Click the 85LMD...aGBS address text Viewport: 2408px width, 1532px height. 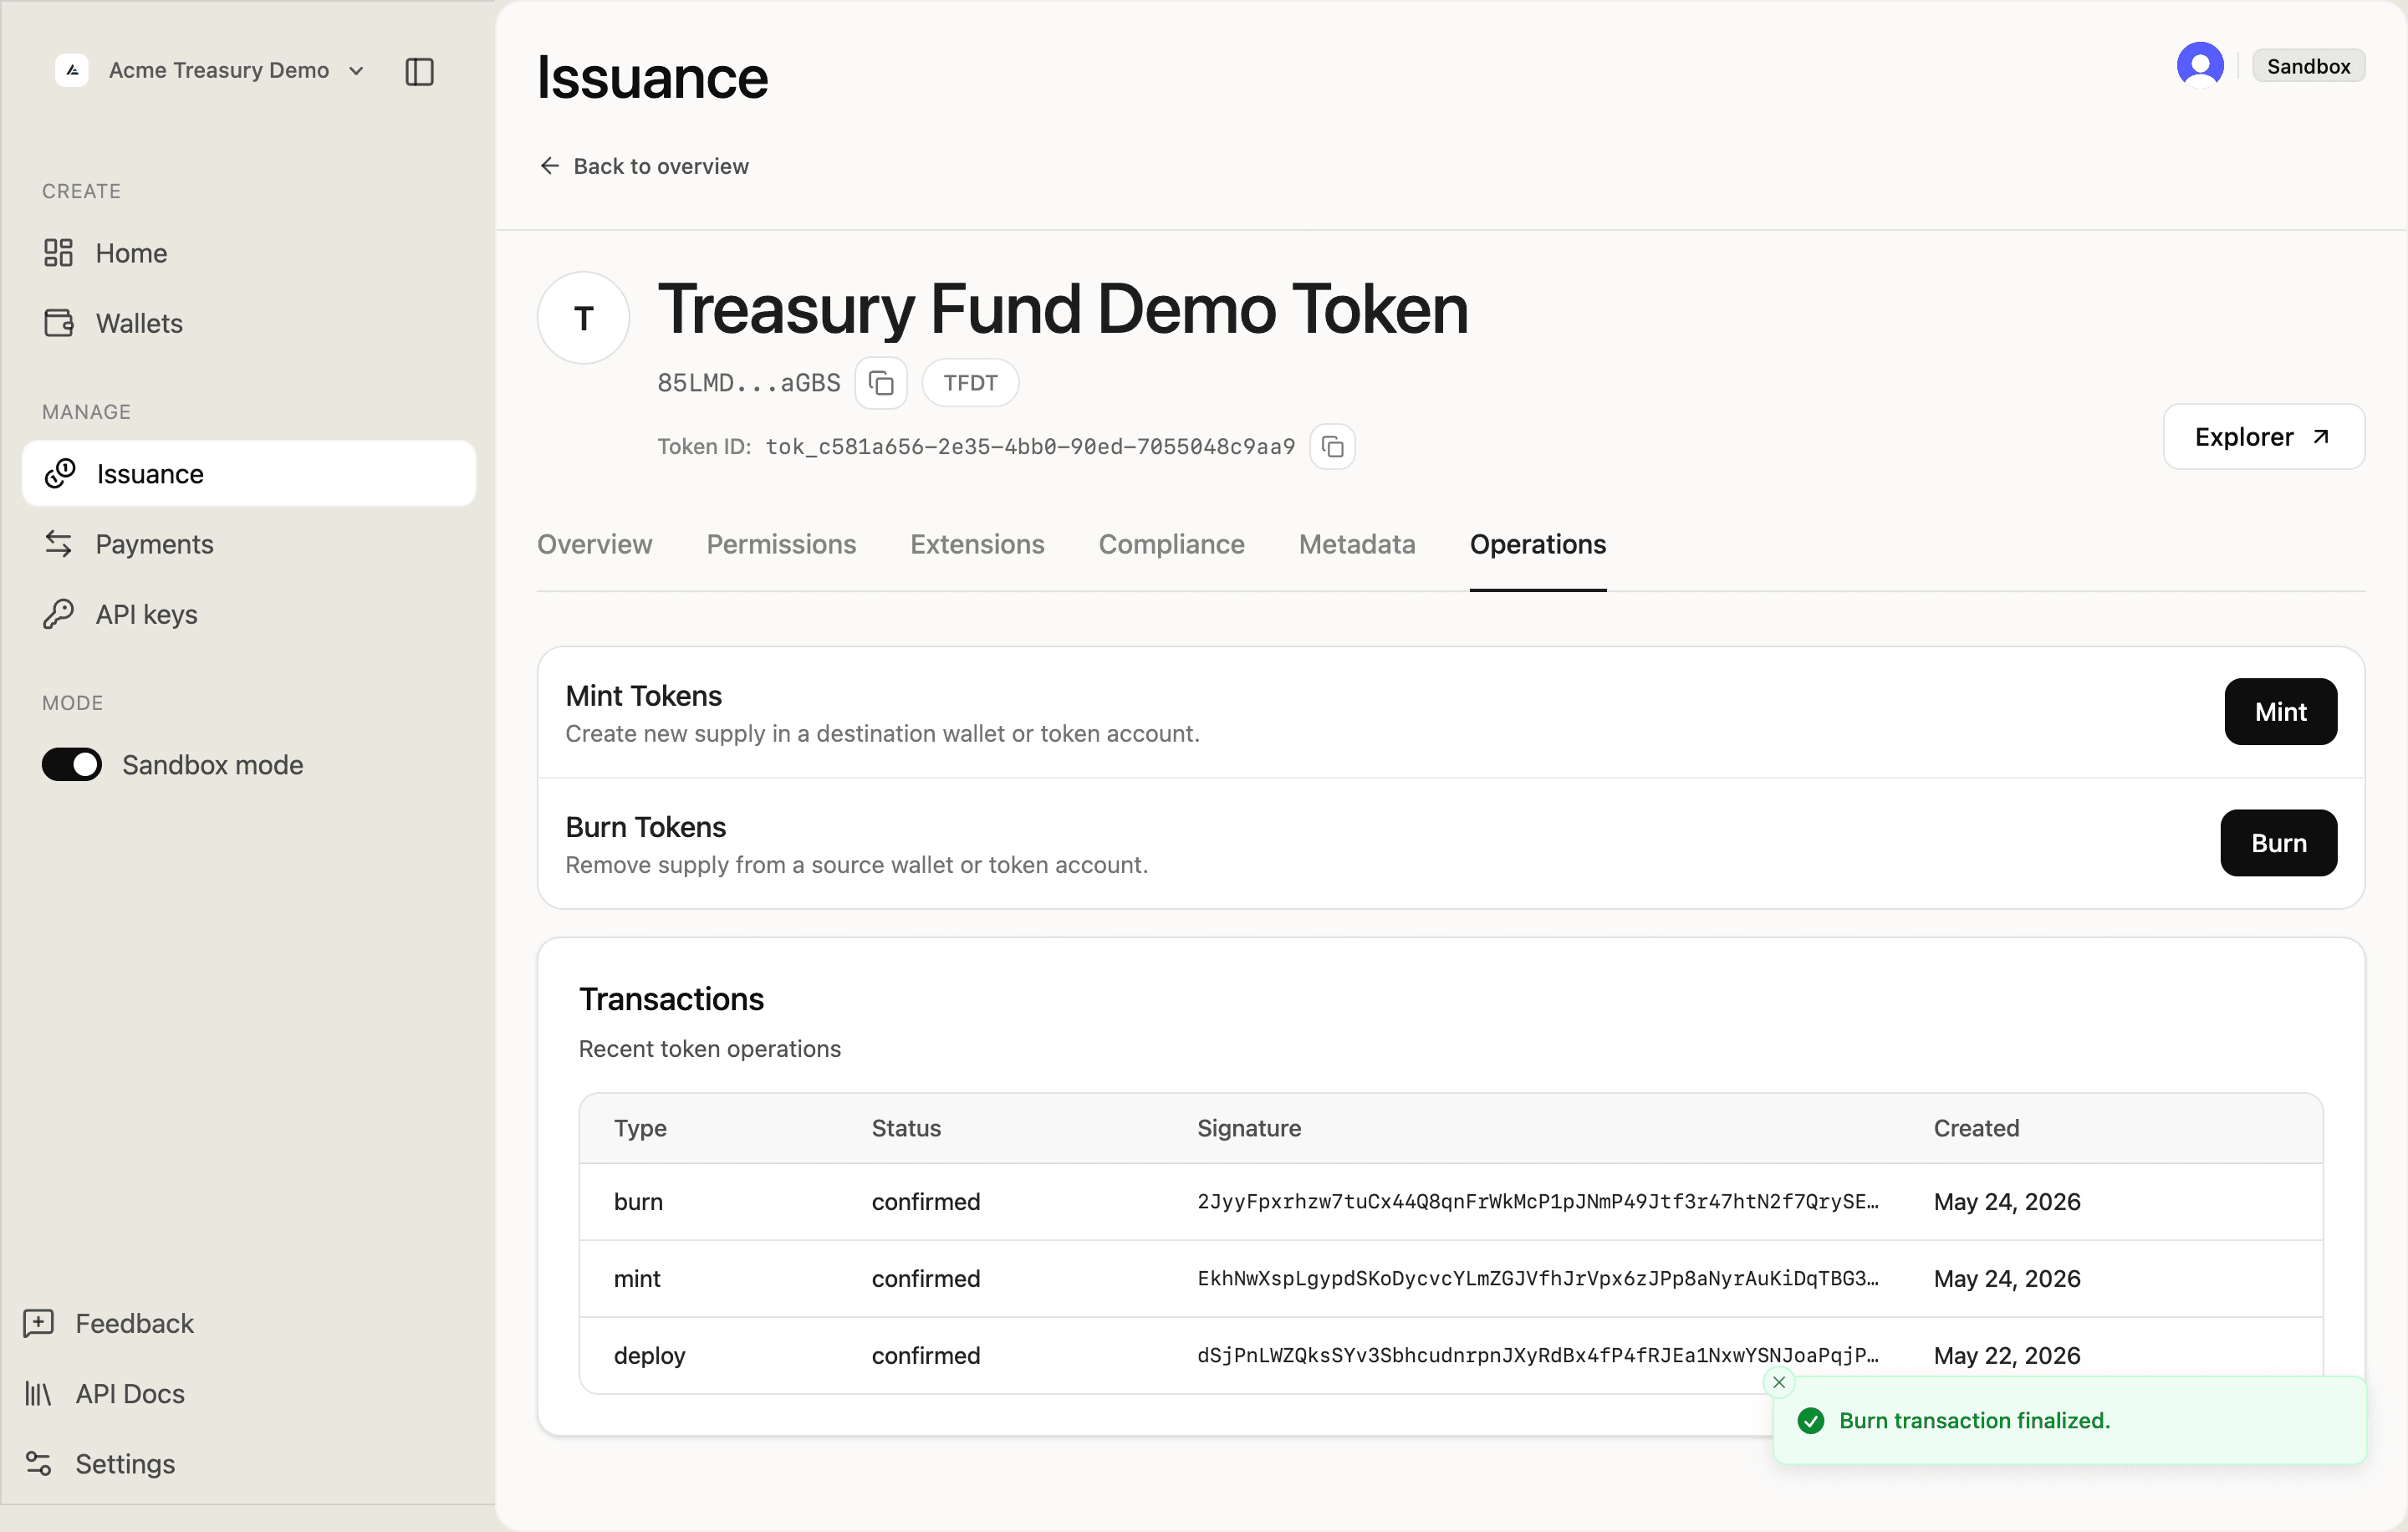pos(749,383)
